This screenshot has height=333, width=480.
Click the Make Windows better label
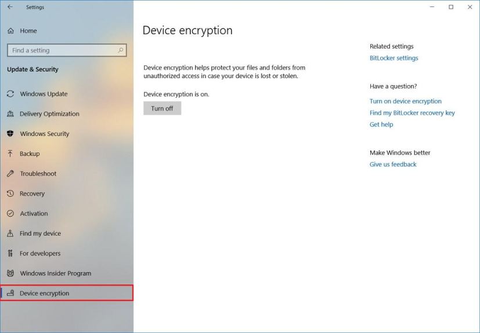point(400,153)
